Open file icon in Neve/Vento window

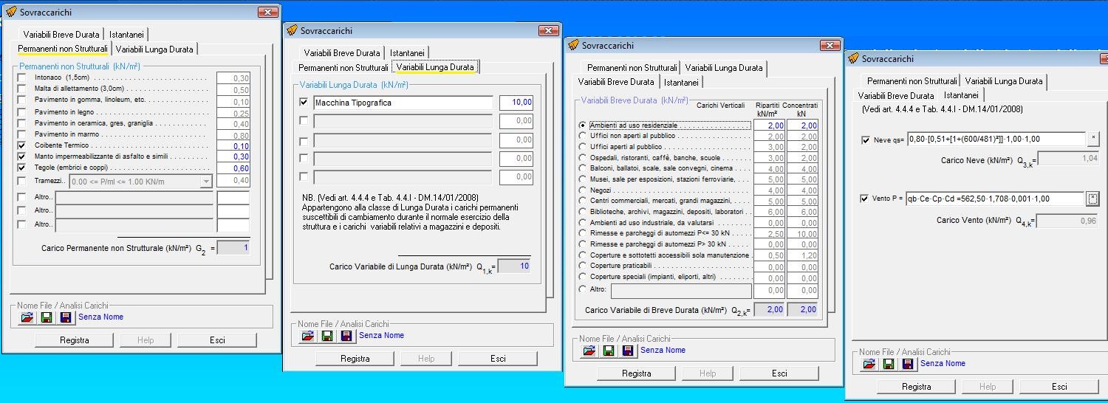[869, 364]
